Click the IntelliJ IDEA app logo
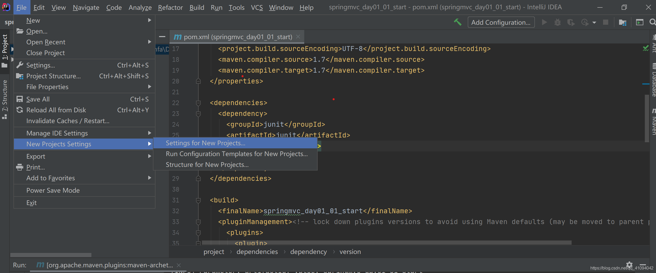The image size is (656, 273). 6,7
